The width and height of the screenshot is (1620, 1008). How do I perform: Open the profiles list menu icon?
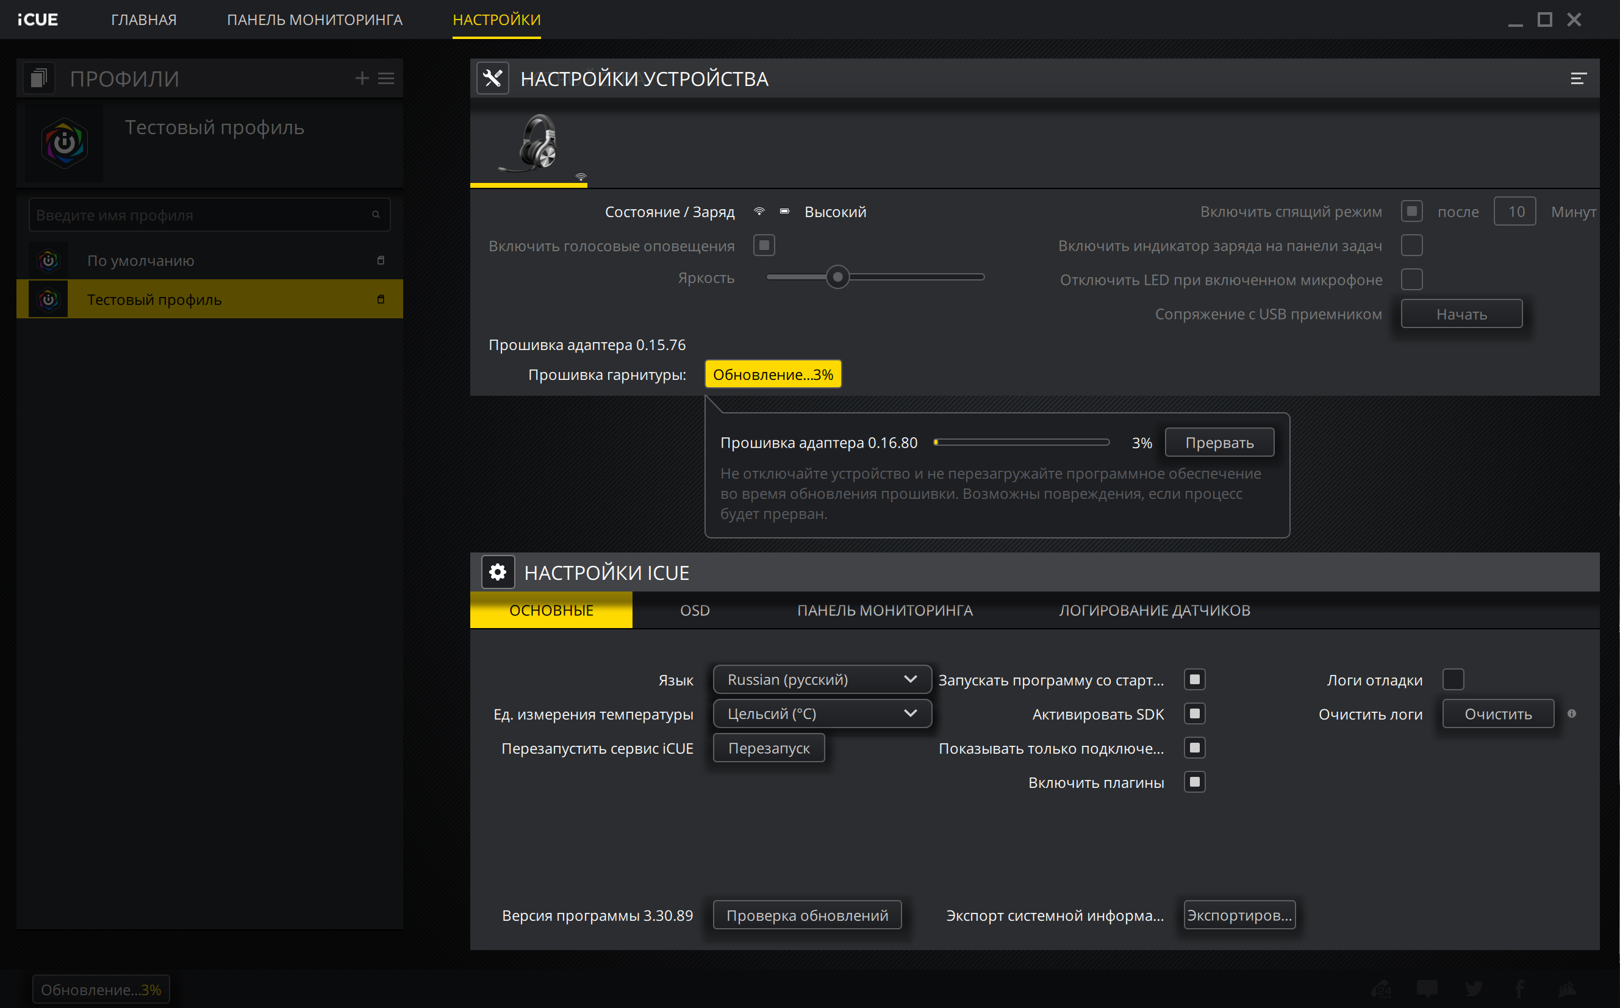click(386, 79)
